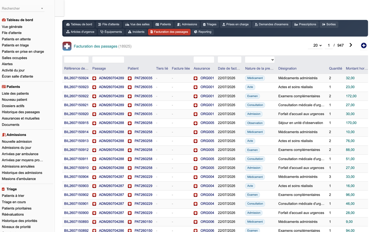Screen dimensions: 376x232
Task: Click the page number field showing 1
Action: tap(329, 45)
